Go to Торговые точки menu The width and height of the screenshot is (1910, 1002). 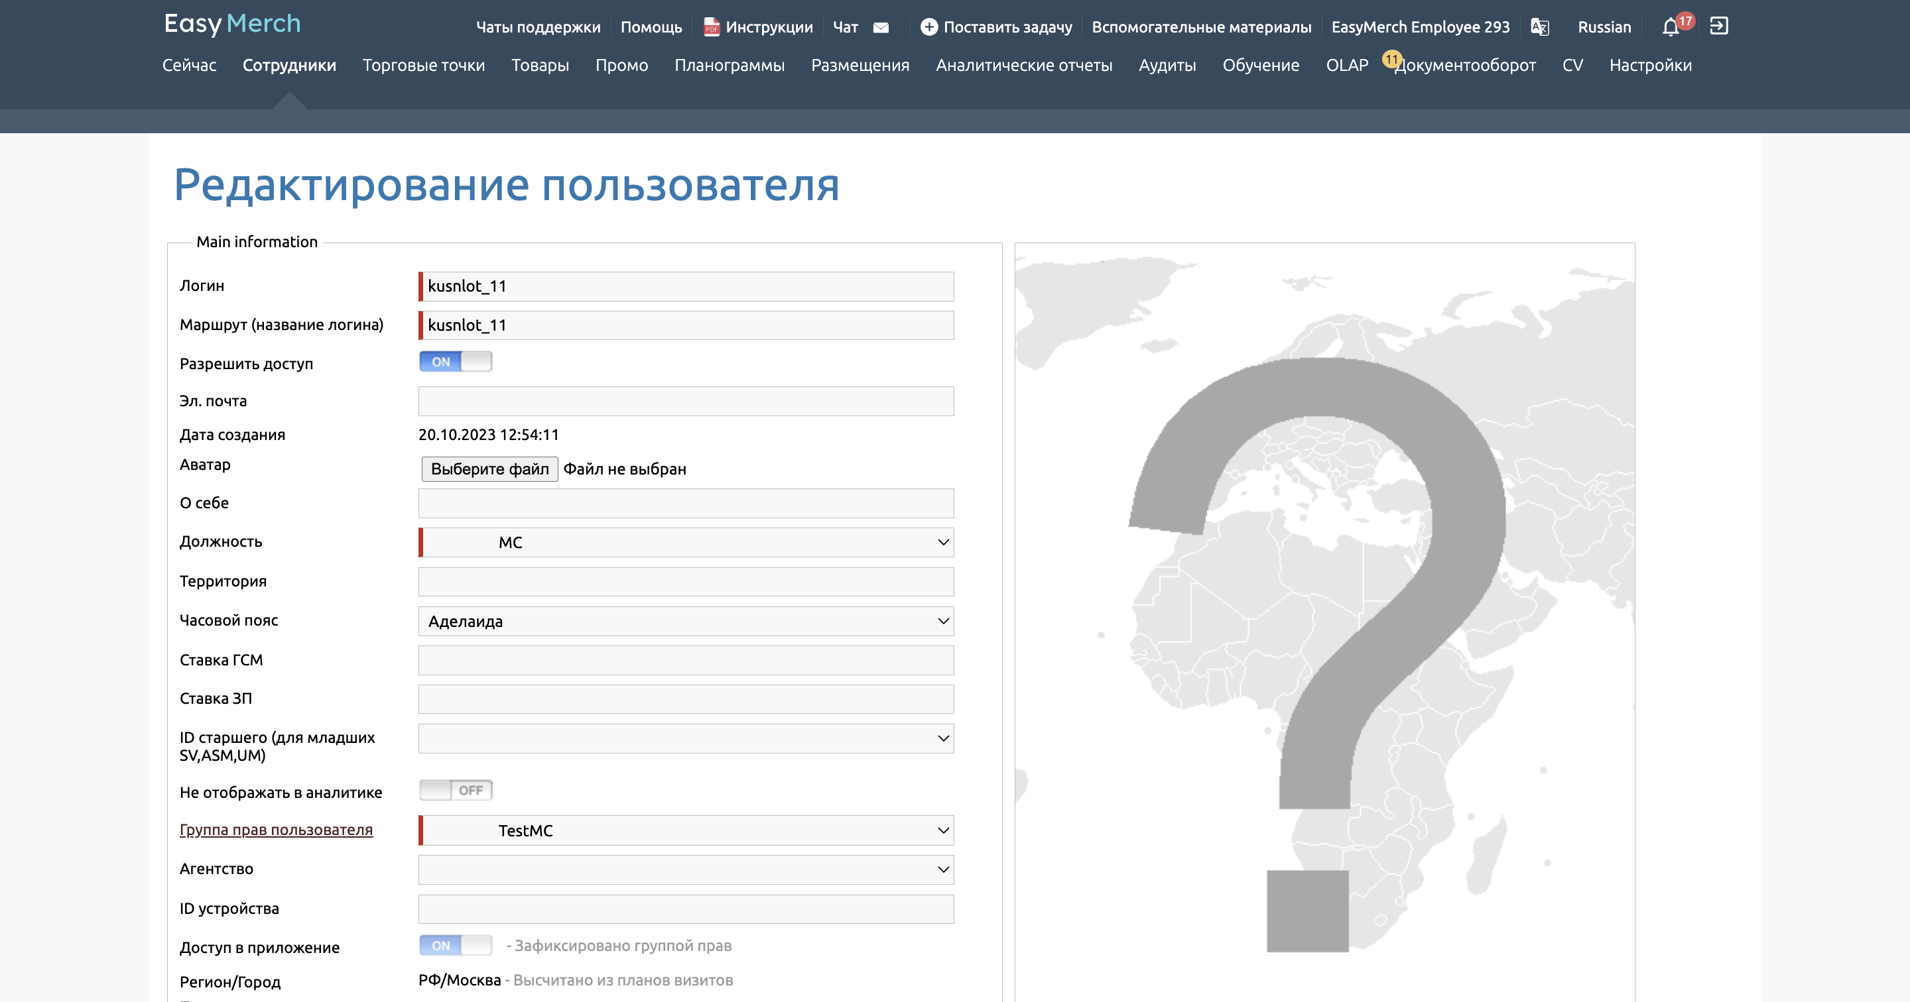pos(423,65)
